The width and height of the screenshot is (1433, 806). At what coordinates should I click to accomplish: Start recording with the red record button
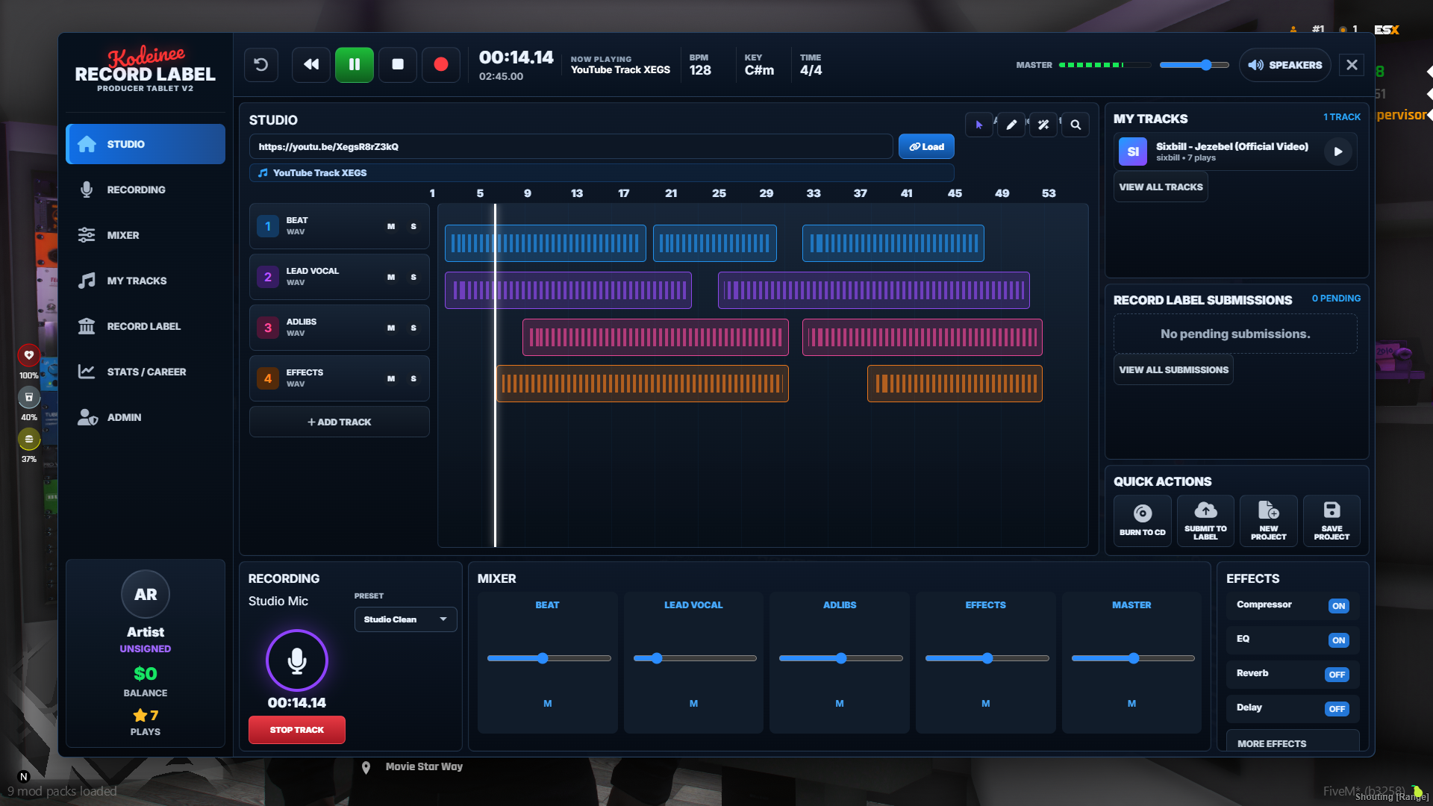pos(441,65)
